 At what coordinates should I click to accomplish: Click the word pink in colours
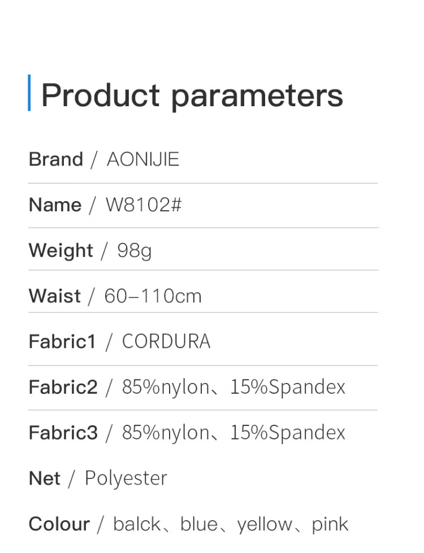[330, 525]
